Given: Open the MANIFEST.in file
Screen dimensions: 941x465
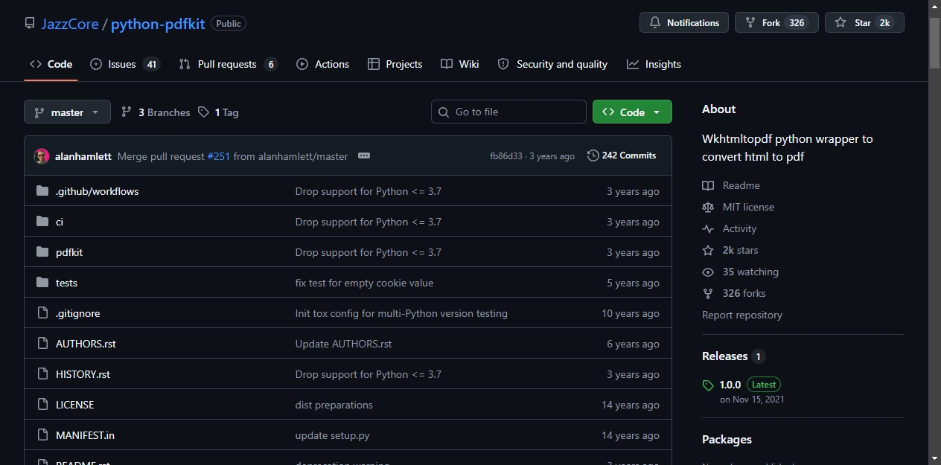Looking at the screenshot, I should click(x=85, y=435).
